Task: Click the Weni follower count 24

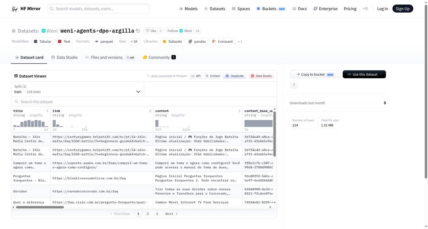Action: (x=197, y=31)
